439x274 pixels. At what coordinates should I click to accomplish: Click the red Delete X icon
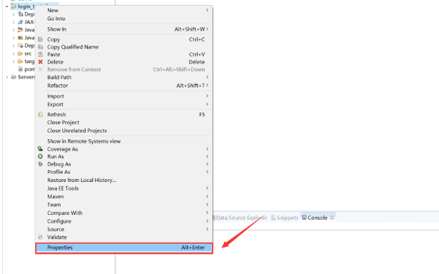[x=40, y=62]
